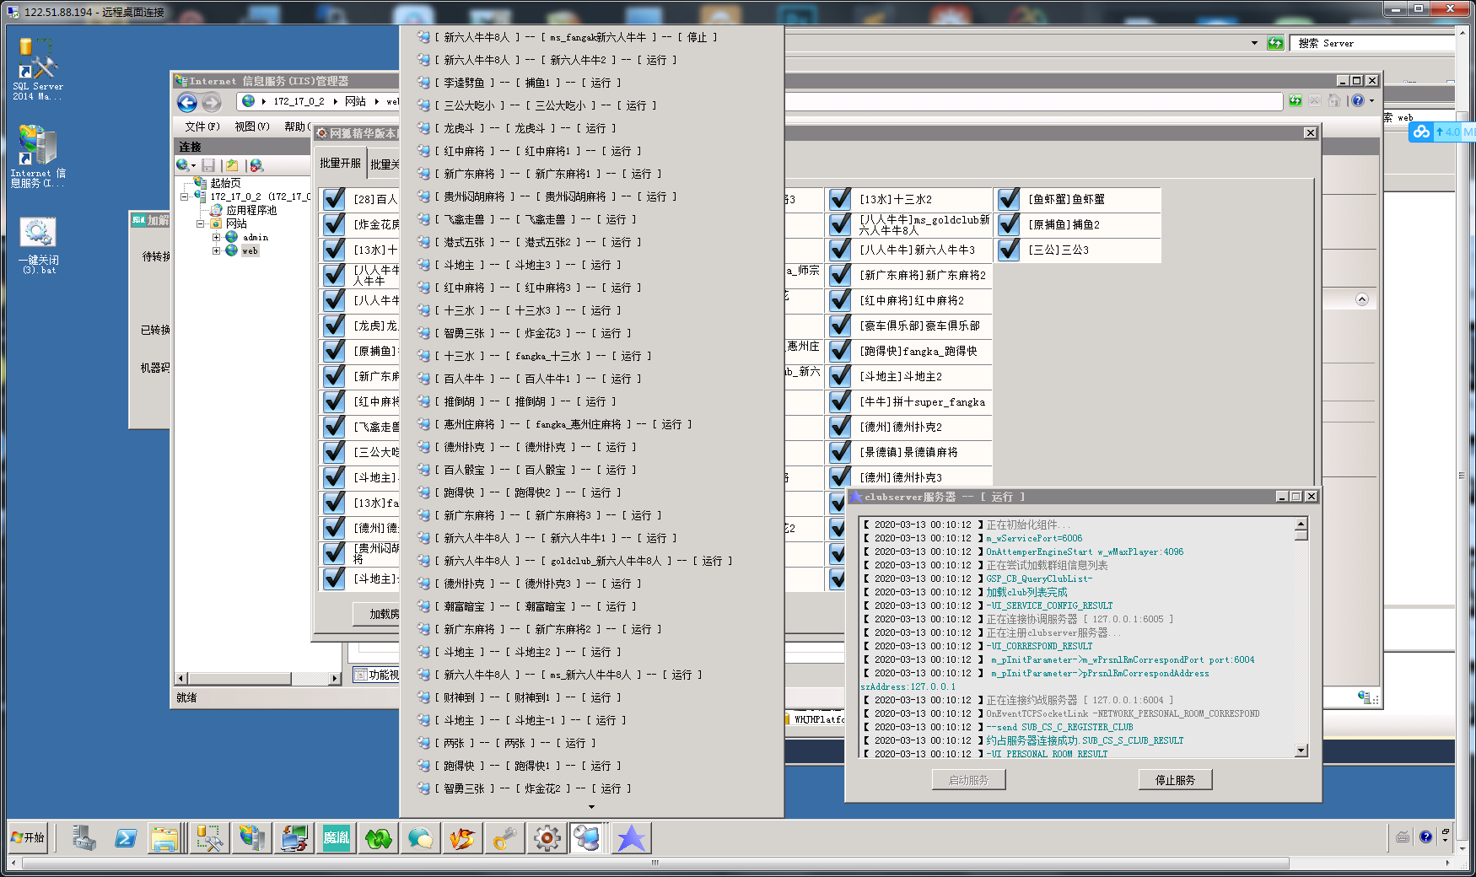The image size is (1476, 877).
Task: Click the IIS Manager back navigation arrow
Action: coord(187,103)
